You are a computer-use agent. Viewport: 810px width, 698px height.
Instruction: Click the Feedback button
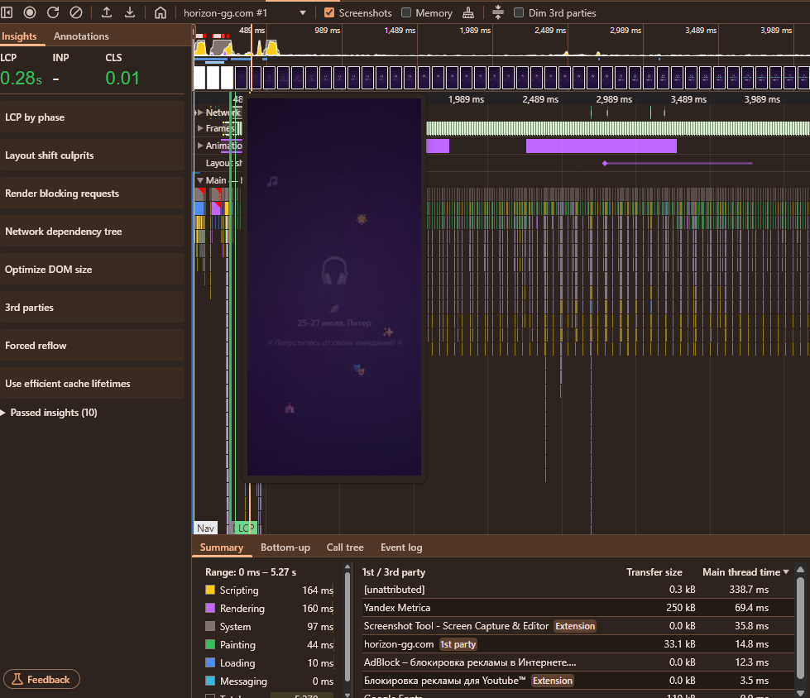point(41,680)
